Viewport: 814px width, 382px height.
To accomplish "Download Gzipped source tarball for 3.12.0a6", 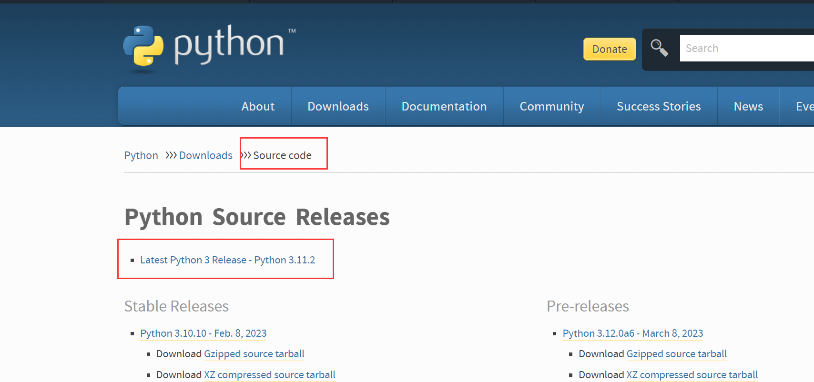I will coord(677,354).
